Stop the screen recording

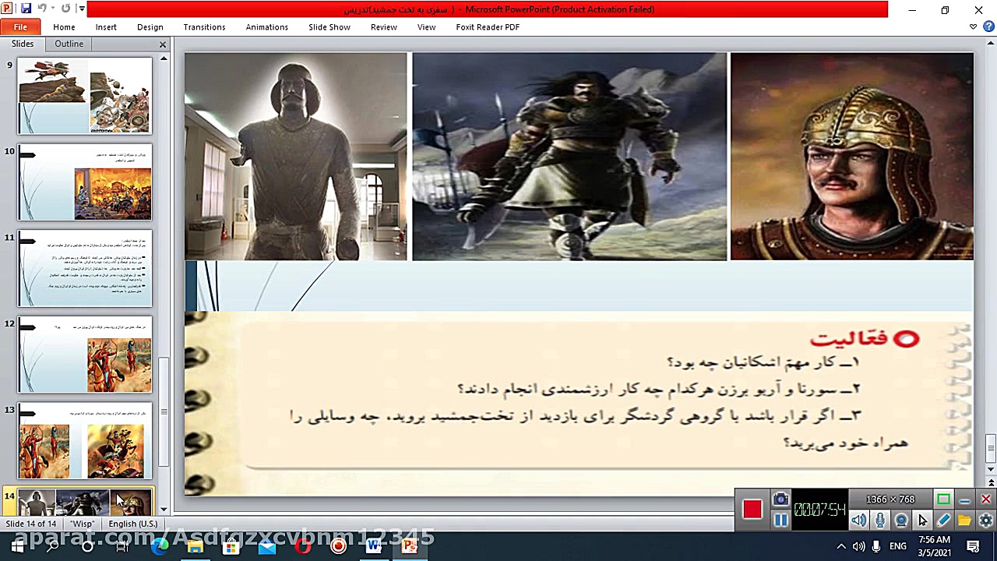[752, 508]
